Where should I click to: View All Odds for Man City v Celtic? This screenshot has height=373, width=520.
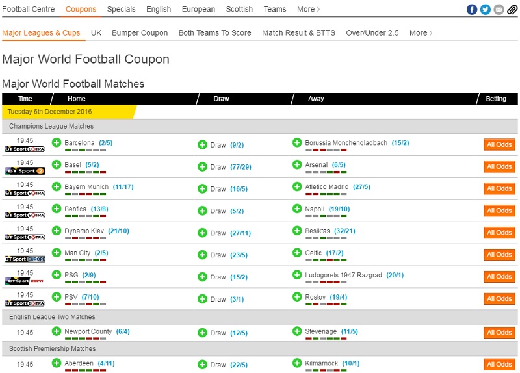click(499, 255)
